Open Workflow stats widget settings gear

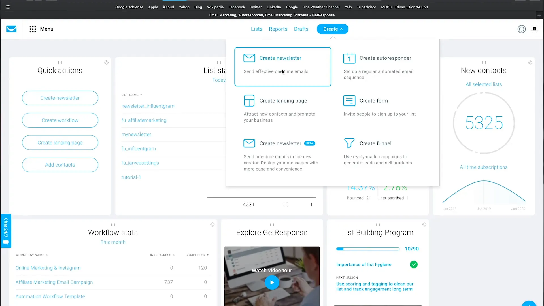(212, 225)
